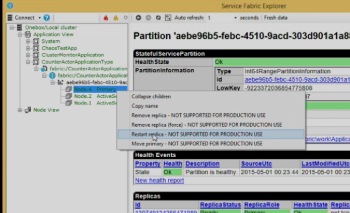Open the blue help question-mark icon
This screenshot has width=350, height=213.
coord(47,18)
